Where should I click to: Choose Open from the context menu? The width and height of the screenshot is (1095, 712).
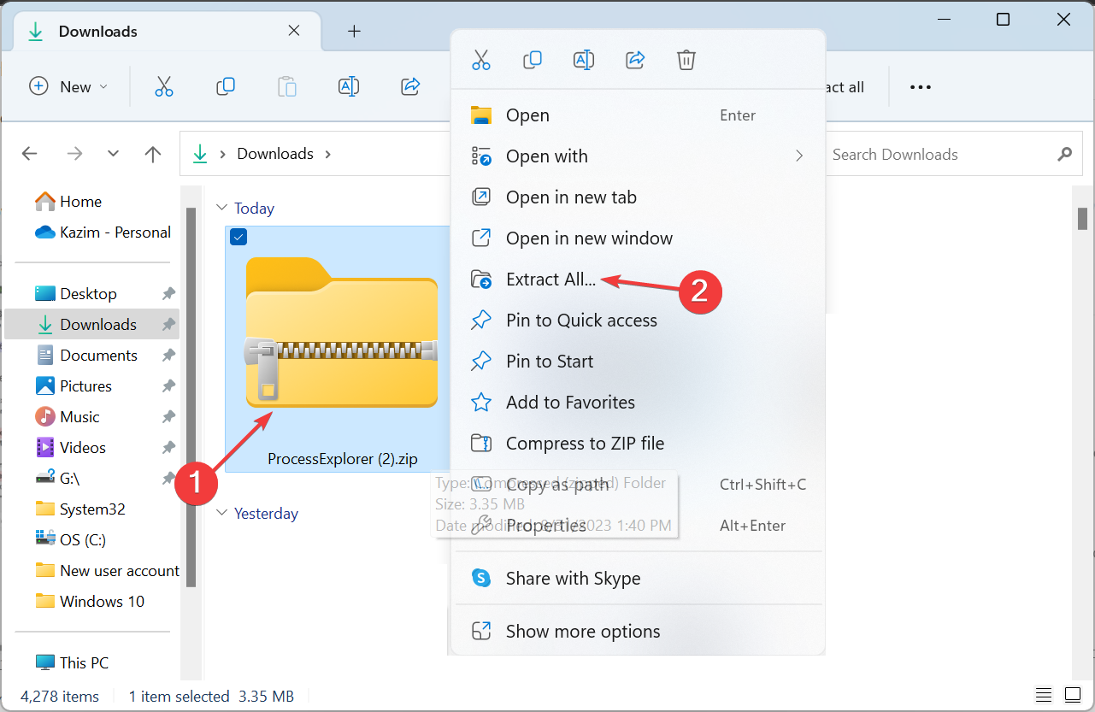pyautogui.click(x=638, y=115)
